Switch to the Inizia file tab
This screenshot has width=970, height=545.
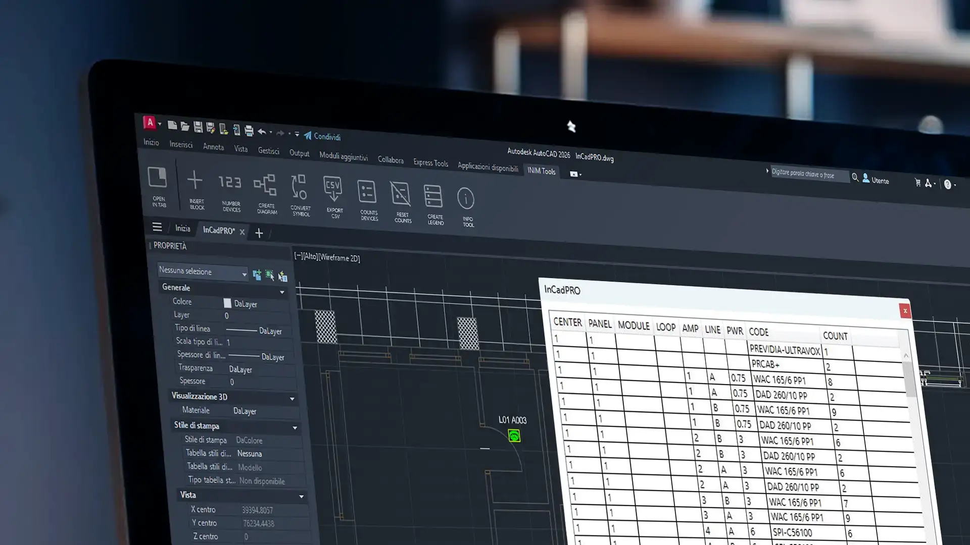pyautogui.click(x=183, y=229)
